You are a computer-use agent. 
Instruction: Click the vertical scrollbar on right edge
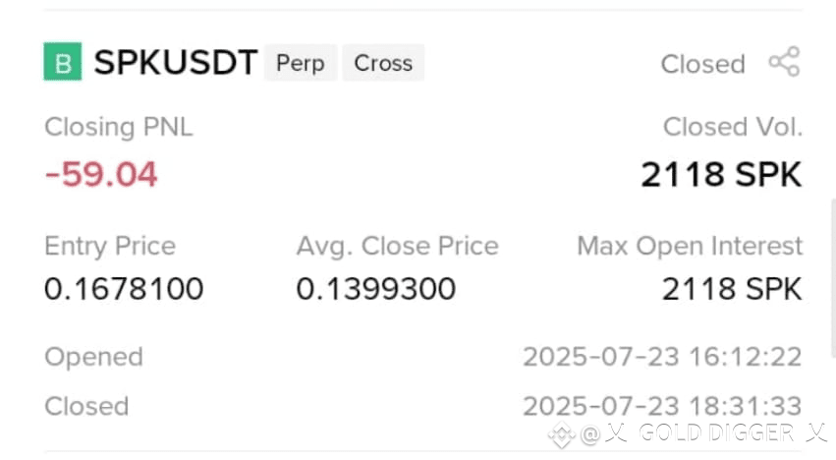point(833,278)
